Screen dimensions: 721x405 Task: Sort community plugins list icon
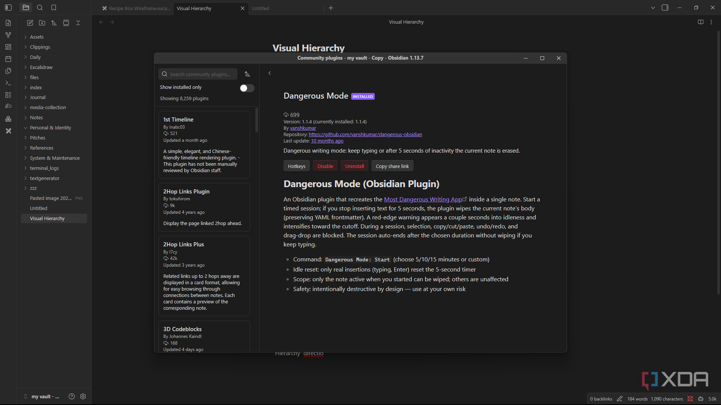coord(247,74)
